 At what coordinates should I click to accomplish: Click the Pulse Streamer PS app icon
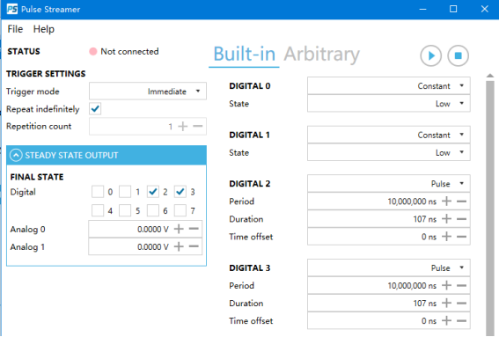[x=12, y=9]
